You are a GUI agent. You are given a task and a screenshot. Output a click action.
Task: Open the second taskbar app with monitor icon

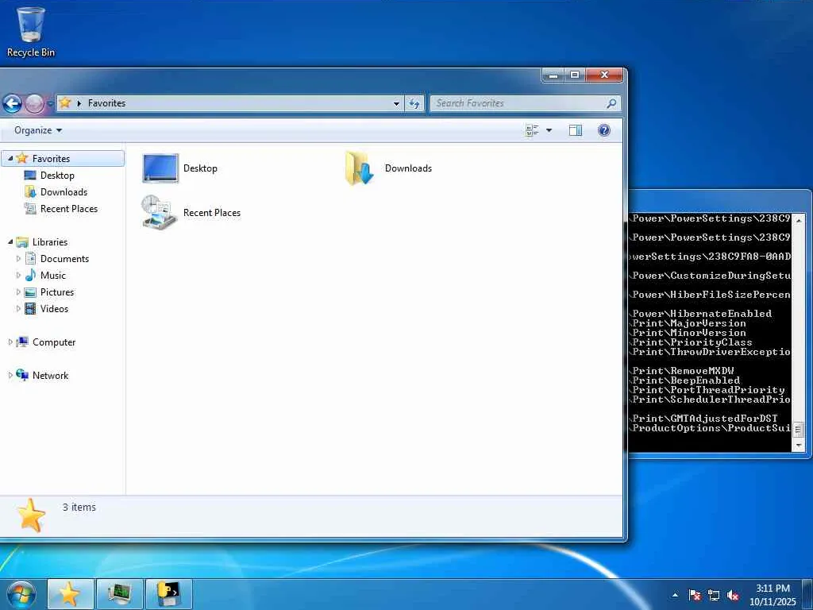[120, 594]
